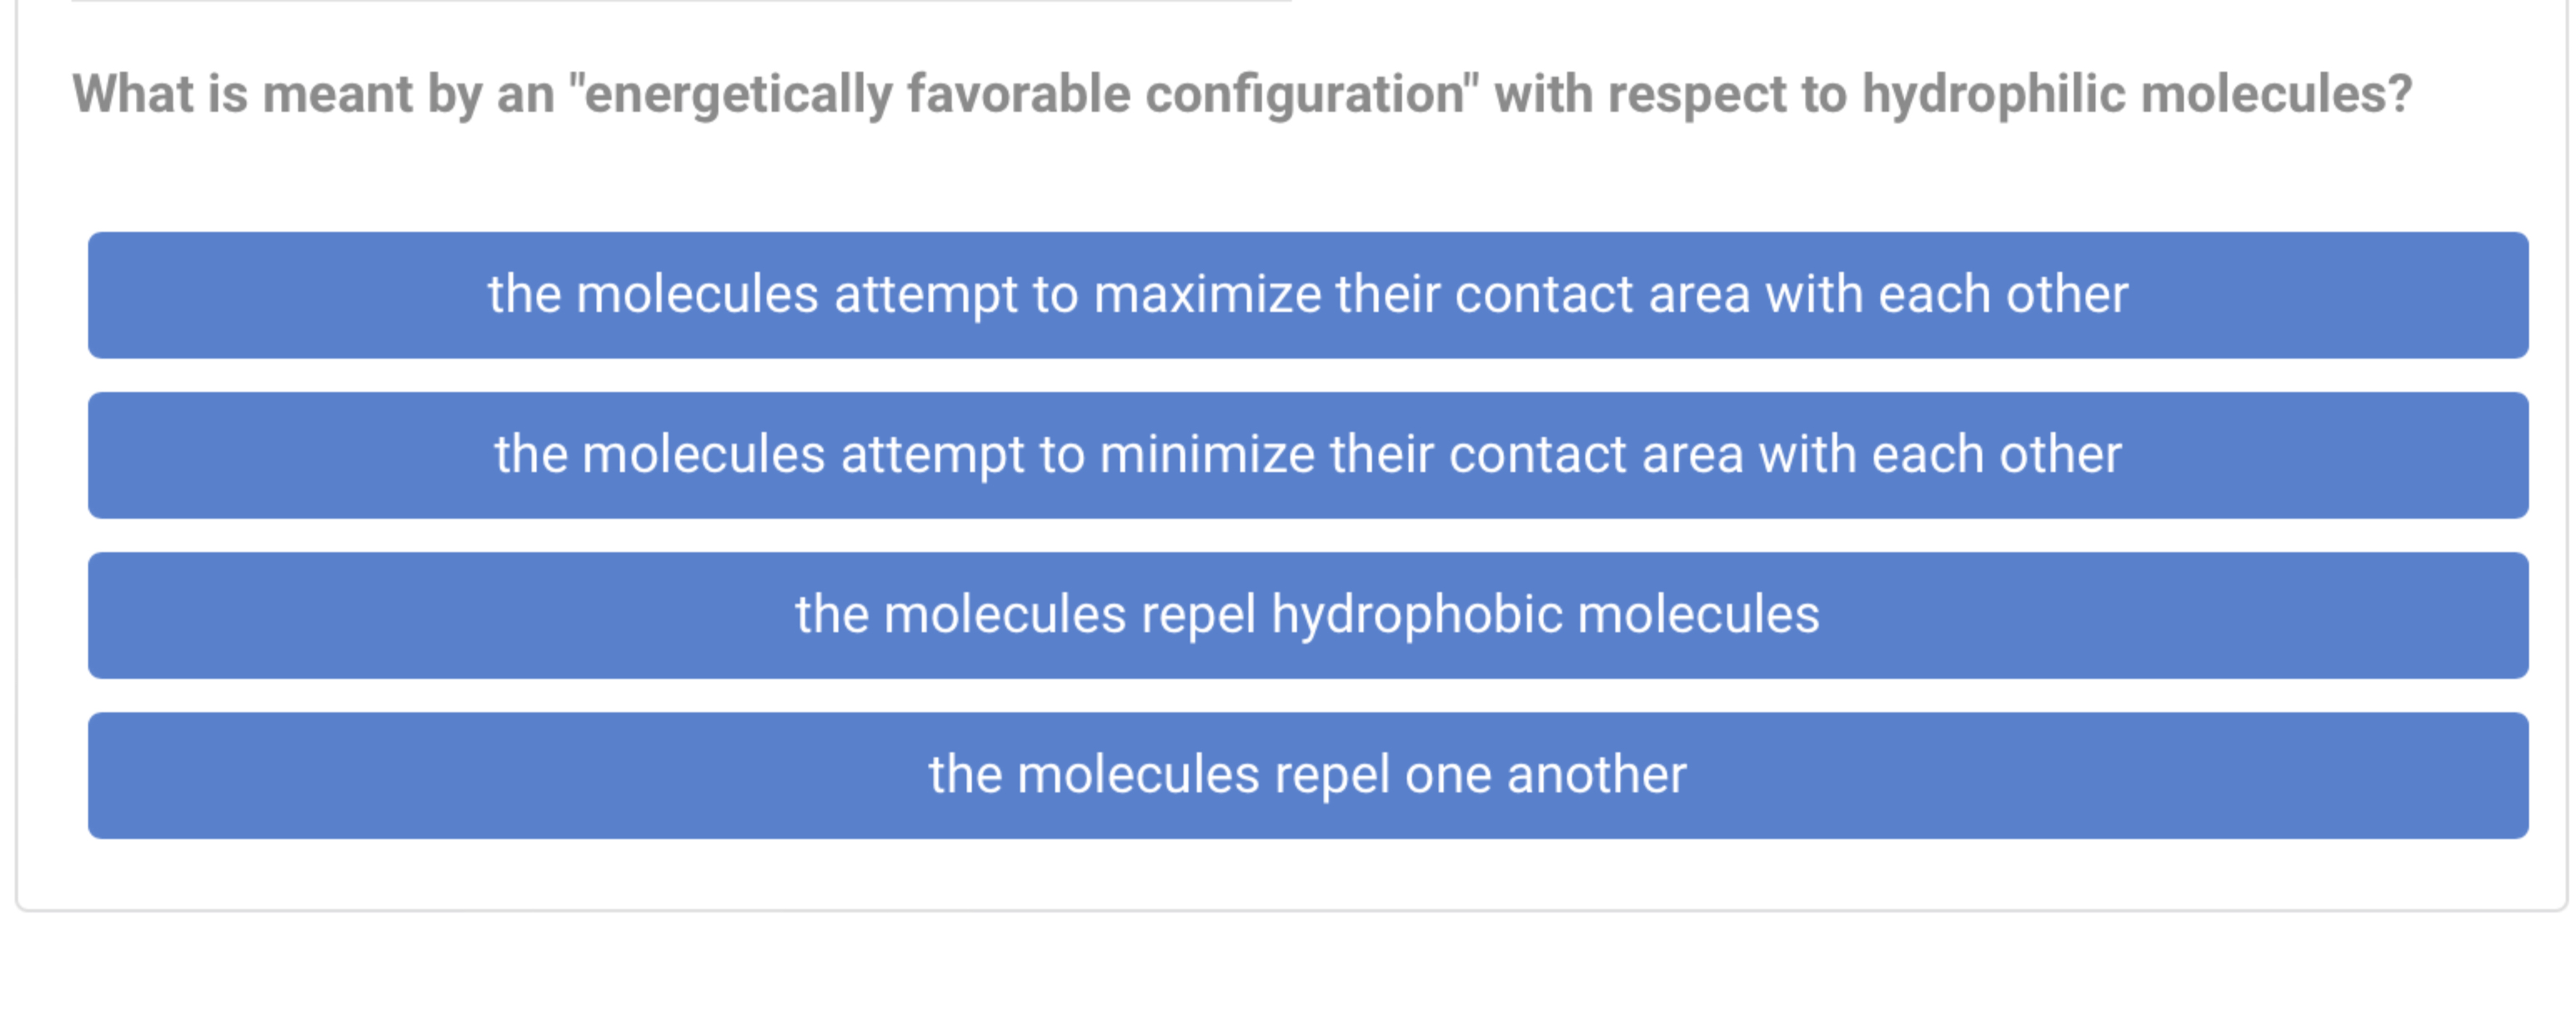Click the gray divider line above the question
This screenshot has width=2576, height=1020.
click(681, 1)
